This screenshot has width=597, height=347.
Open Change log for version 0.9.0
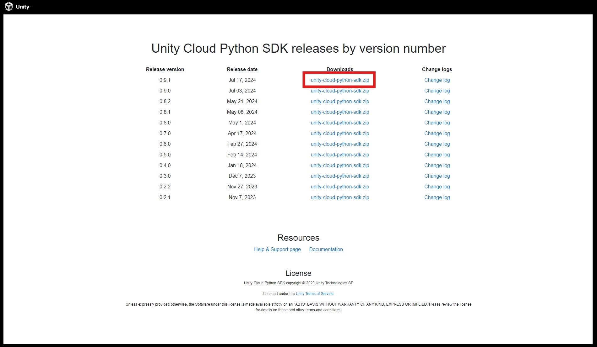pos(437,91)
